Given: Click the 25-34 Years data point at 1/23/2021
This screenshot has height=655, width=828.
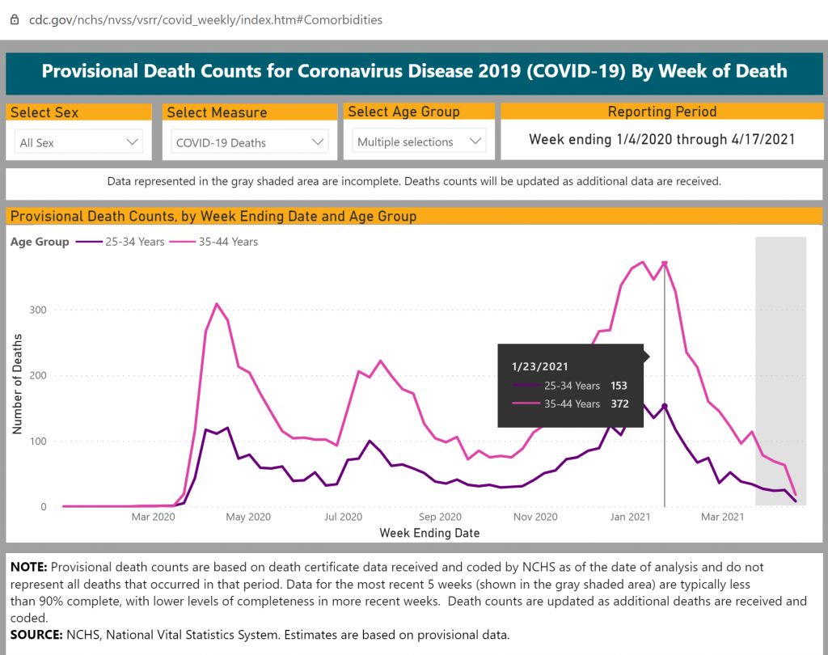Looking at the screenshot, I should point(665,406).
